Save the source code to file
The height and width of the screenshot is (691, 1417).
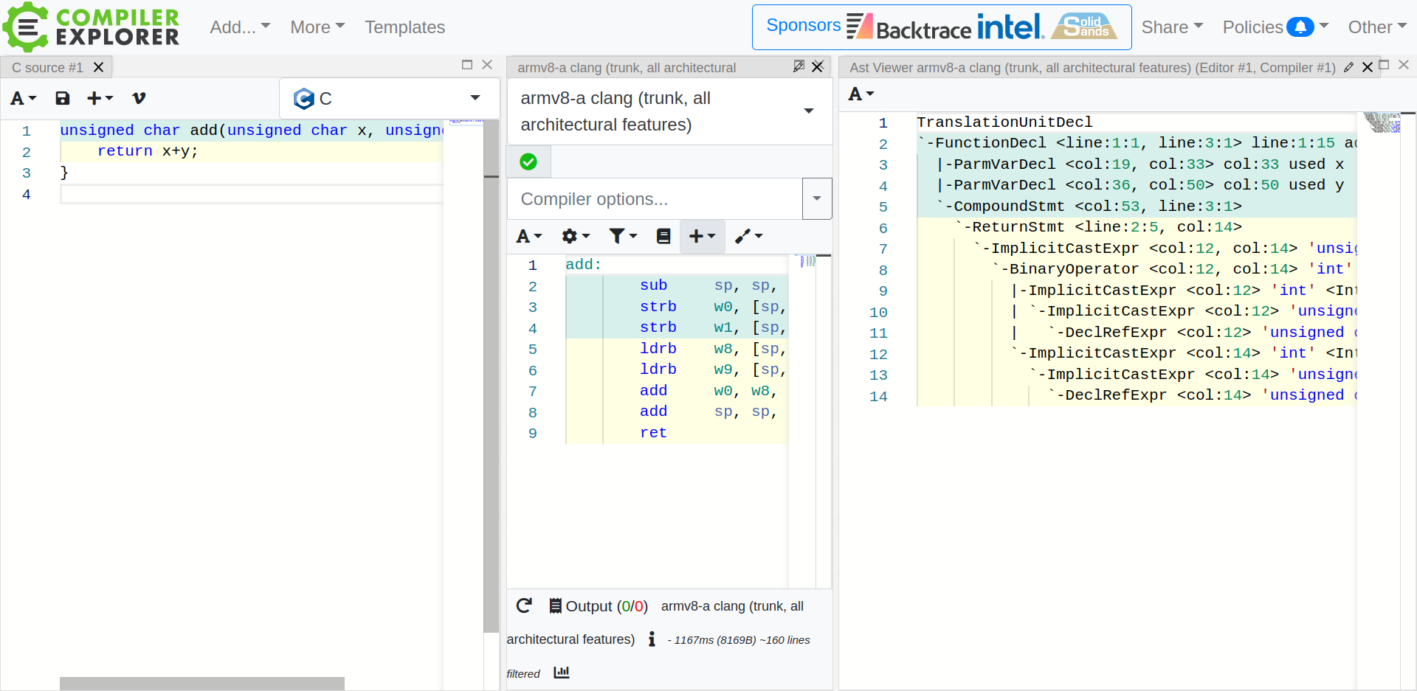63,98
